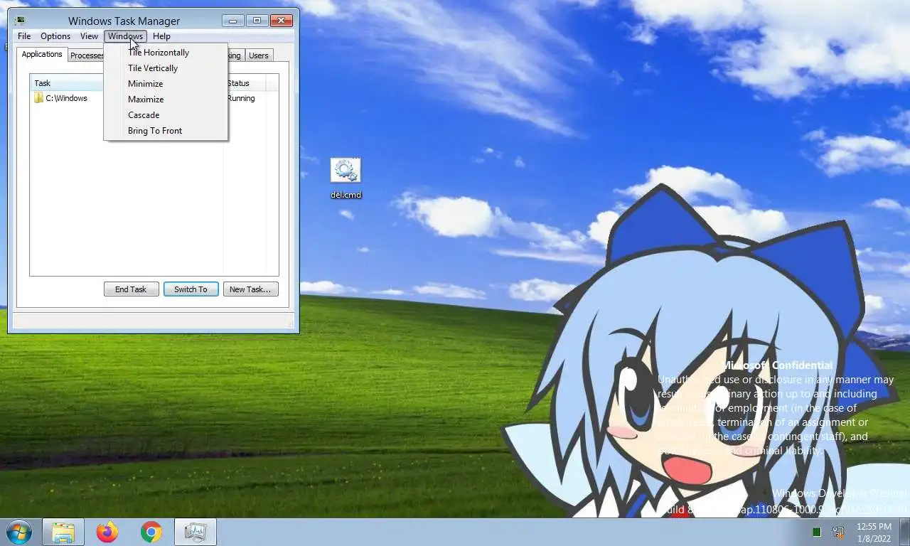Launch Google Chrome from the taskbar
This screenshot has width=910, height=546.
(x=151, y=532)
